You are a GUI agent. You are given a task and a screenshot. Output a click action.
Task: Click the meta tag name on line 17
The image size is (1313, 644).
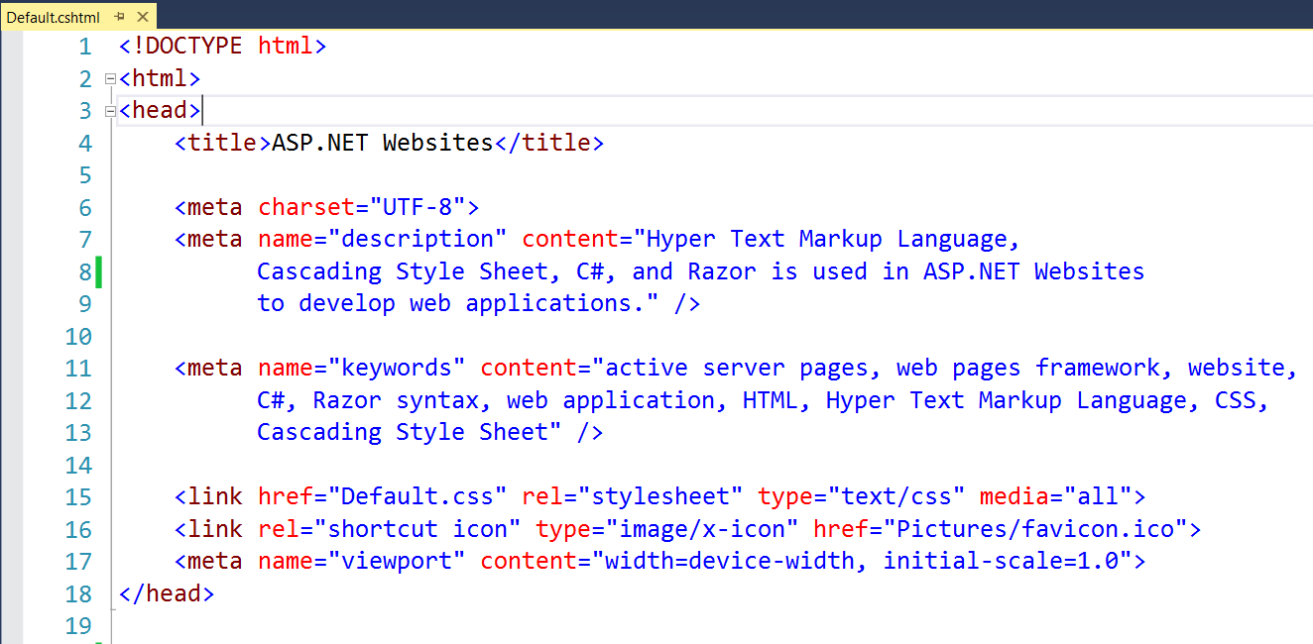(215, 561)
